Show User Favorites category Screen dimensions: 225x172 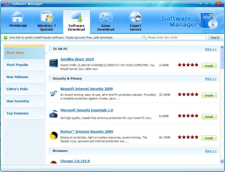pos(25,101)
